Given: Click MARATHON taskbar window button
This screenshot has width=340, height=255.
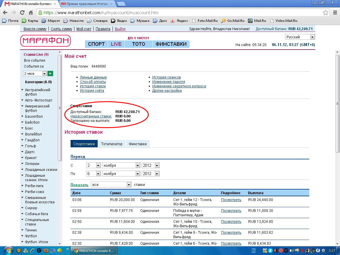Looking at the screenshot, I should click(94, 251).
